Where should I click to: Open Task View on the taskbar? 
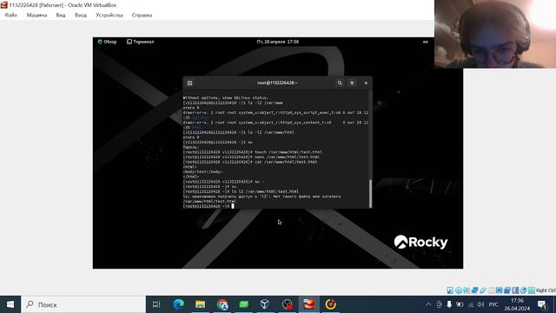[x=156, y=304]
